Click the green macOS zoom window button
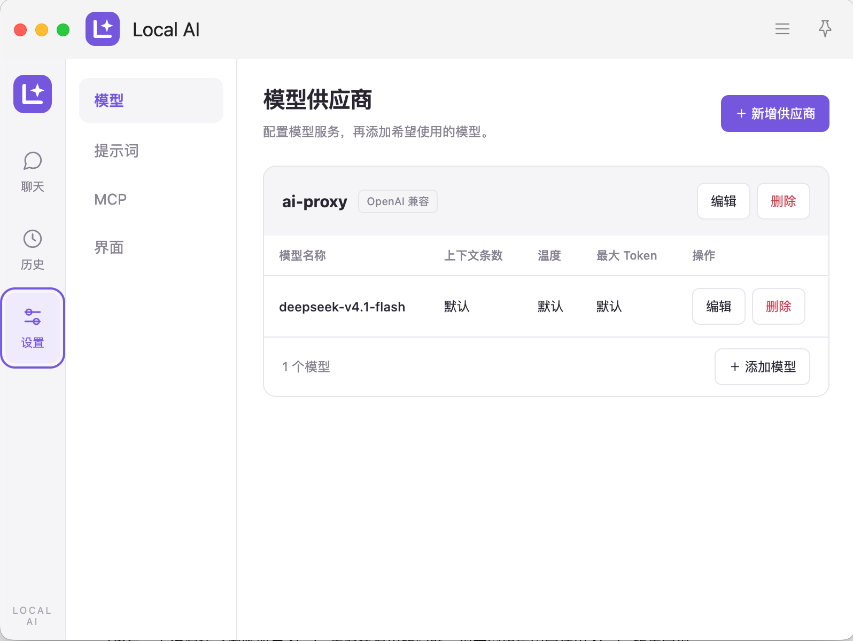 click(x=63, y=30)
